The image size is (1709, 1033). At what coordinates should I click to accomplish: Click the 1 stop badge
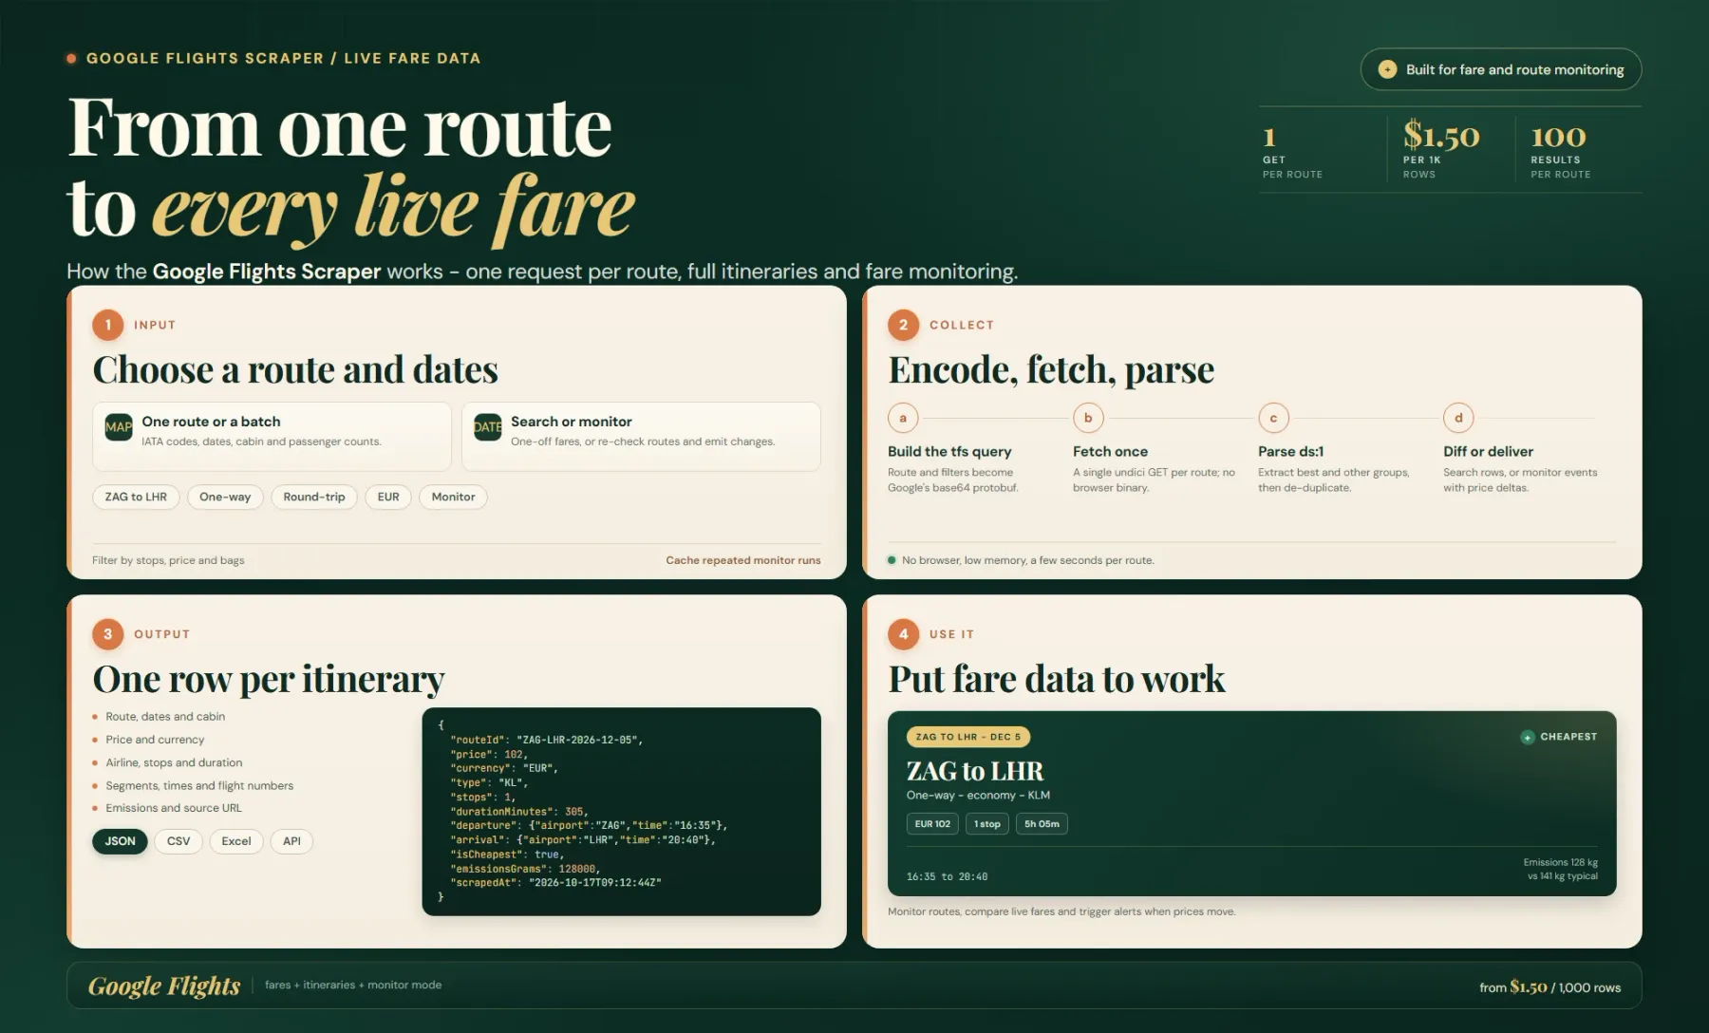pos(987,824)
